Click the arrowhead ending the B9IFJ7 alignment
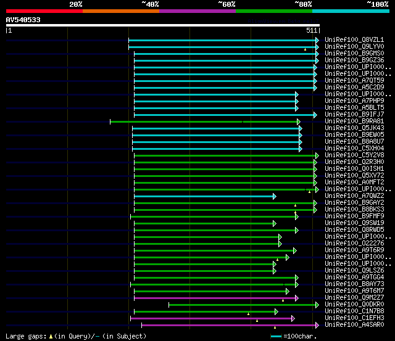 (315, 115)
